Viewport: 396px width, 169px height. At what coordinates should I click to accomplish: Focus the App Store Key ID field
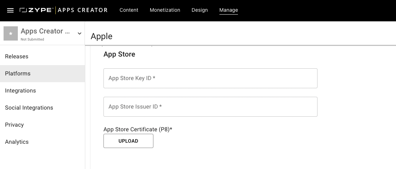pyautogui.click(x=210, y=78)
